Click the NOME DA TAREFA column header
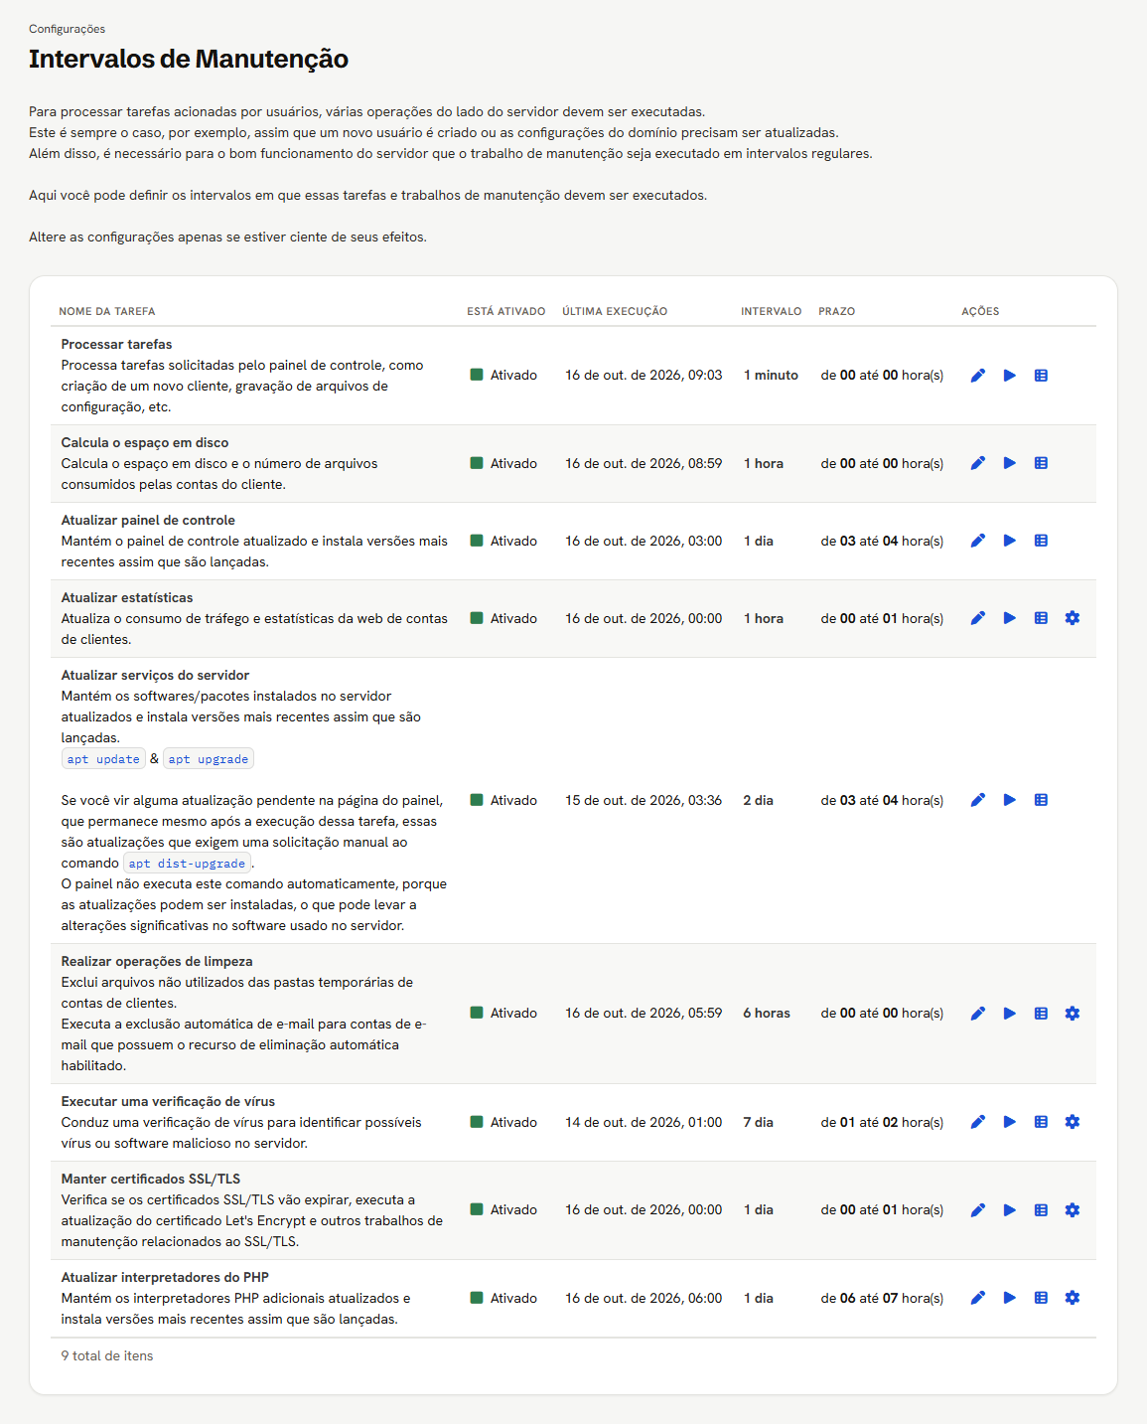The width and height of the screenshot is (1147, 1424). click(x=107, y=311)
